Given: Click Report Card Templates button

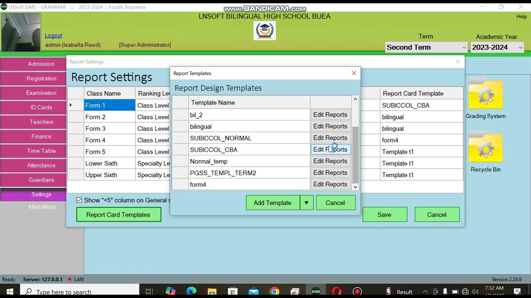Looking at the screenshot, I should coord(119,214).
